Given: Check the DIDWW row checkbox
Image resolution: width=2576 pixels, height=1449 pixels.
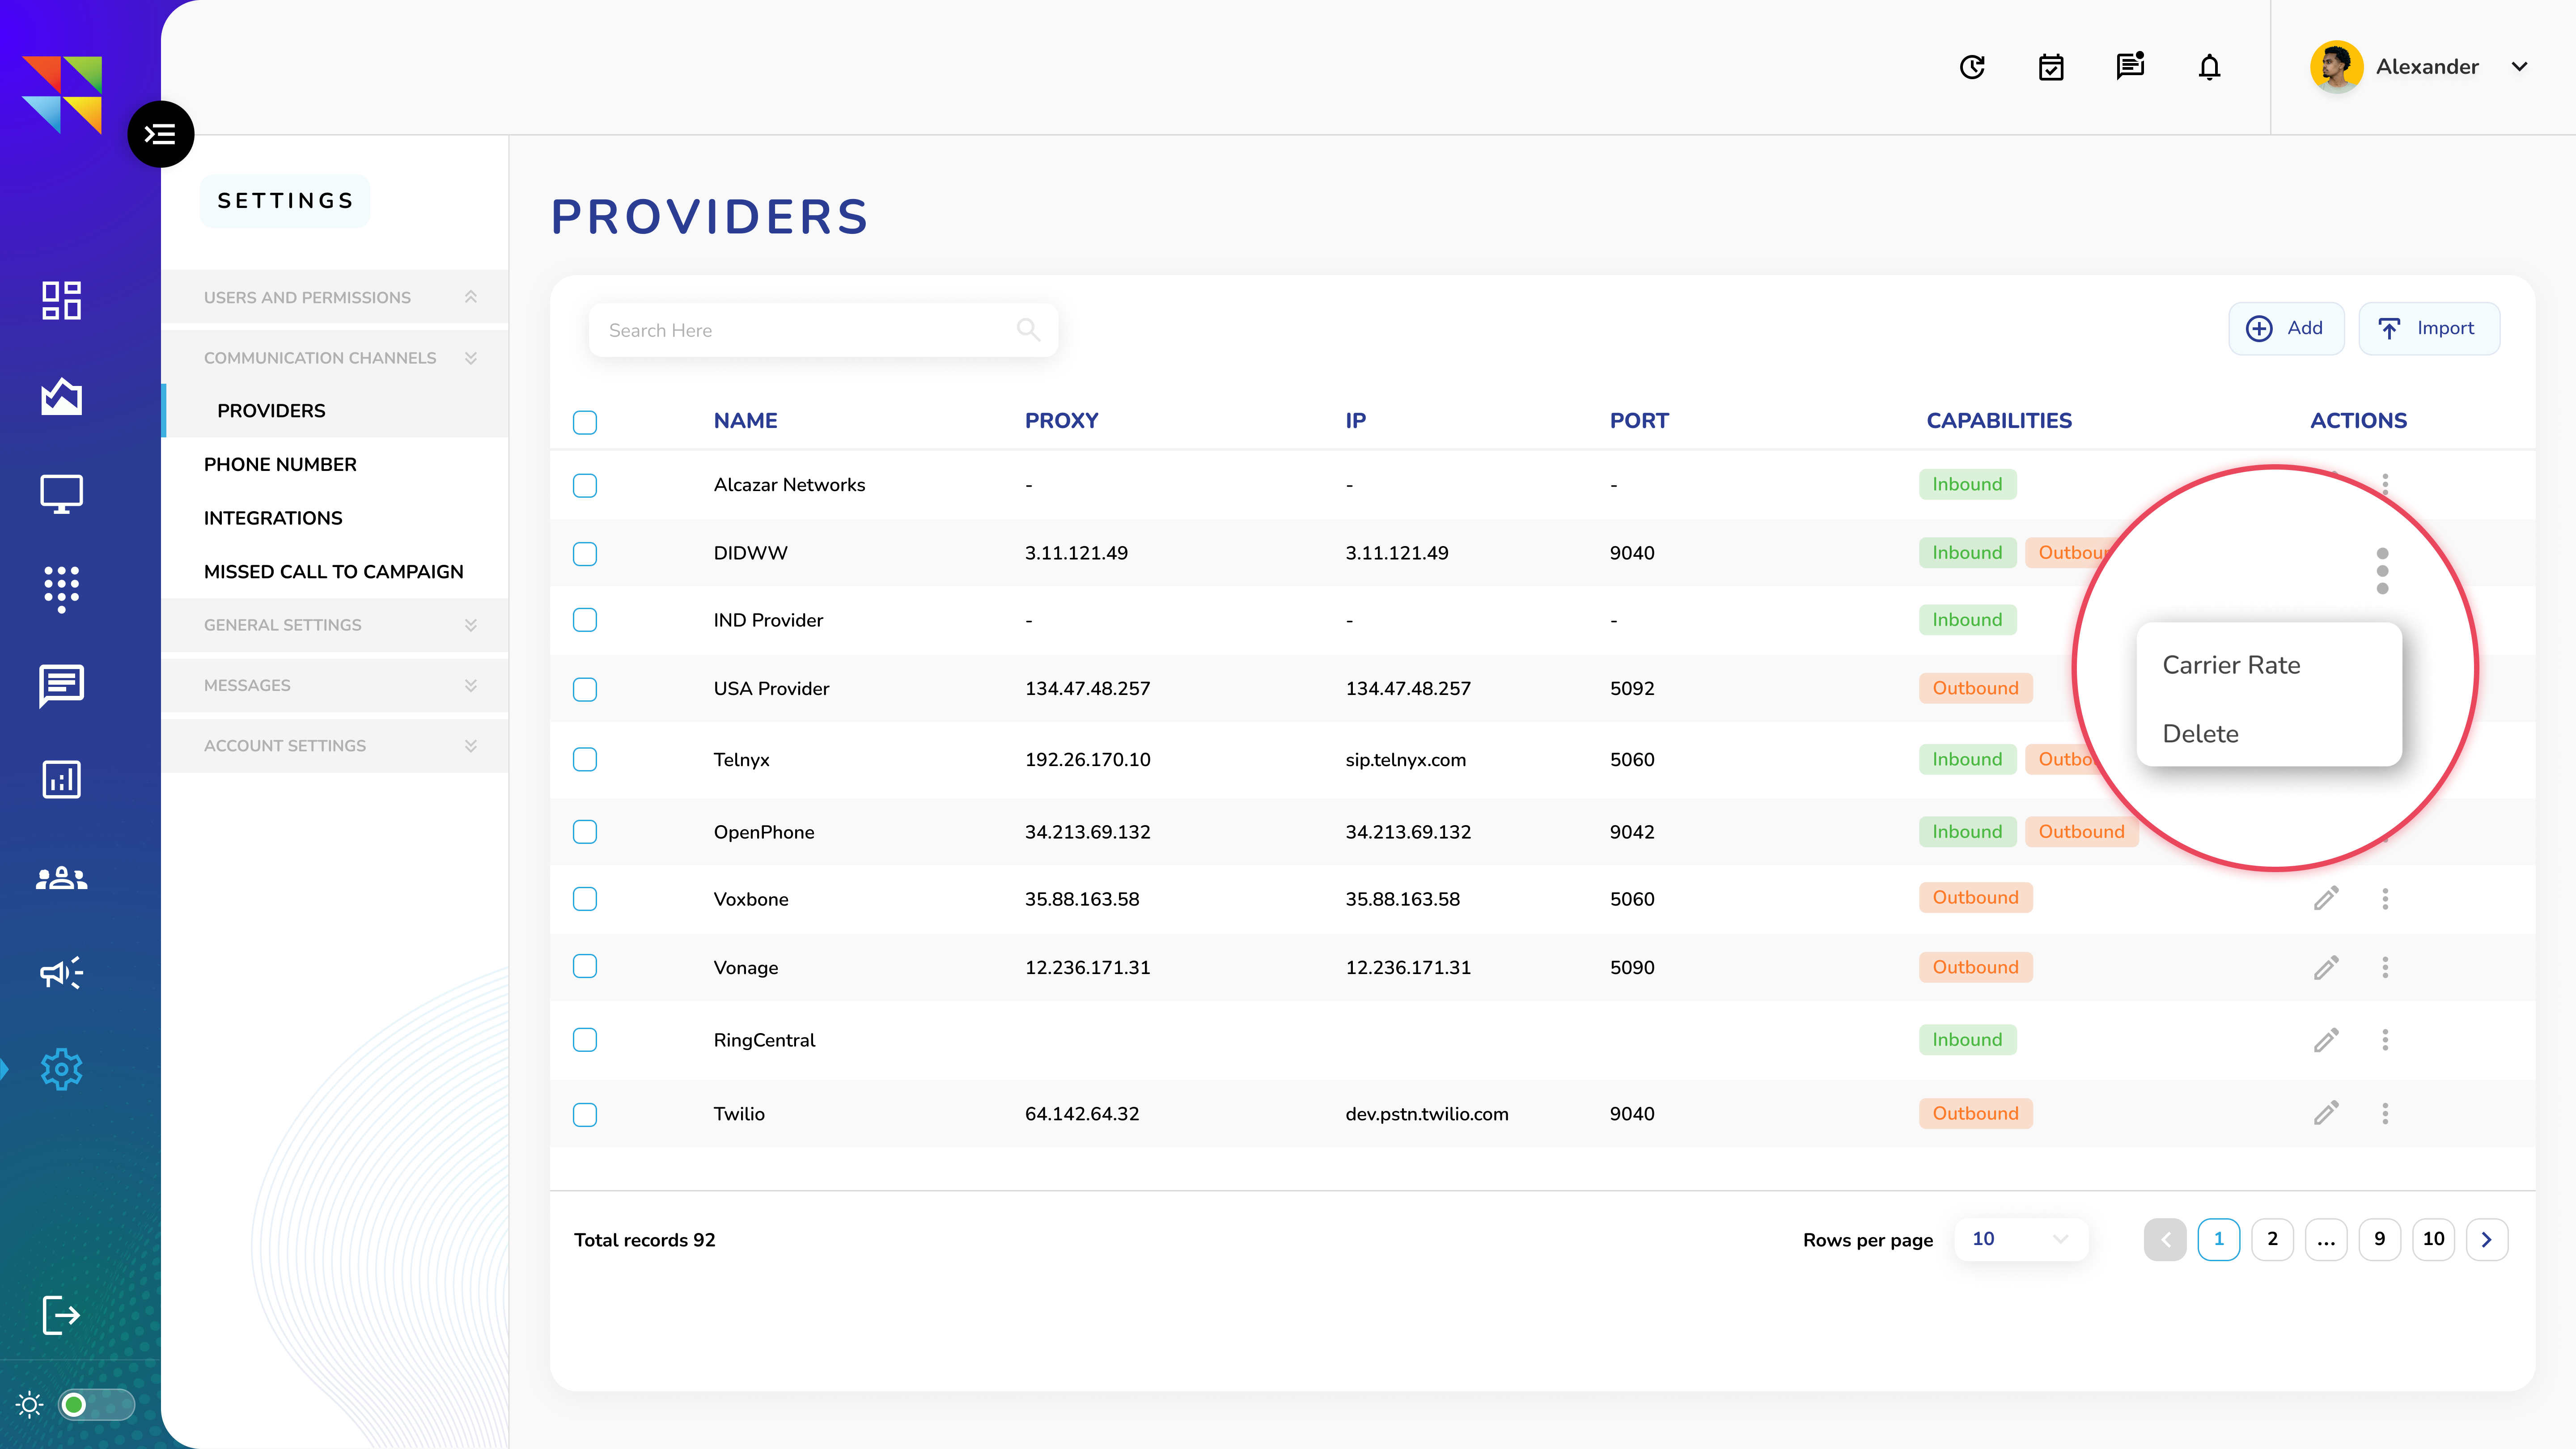Looking at the screenshot, I should [x=585, y=553].
